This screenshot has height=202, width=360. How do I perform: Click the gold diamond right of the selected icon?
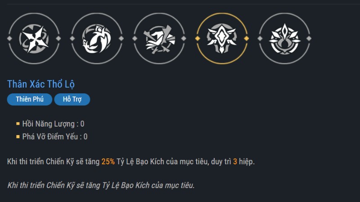[247, 39]
